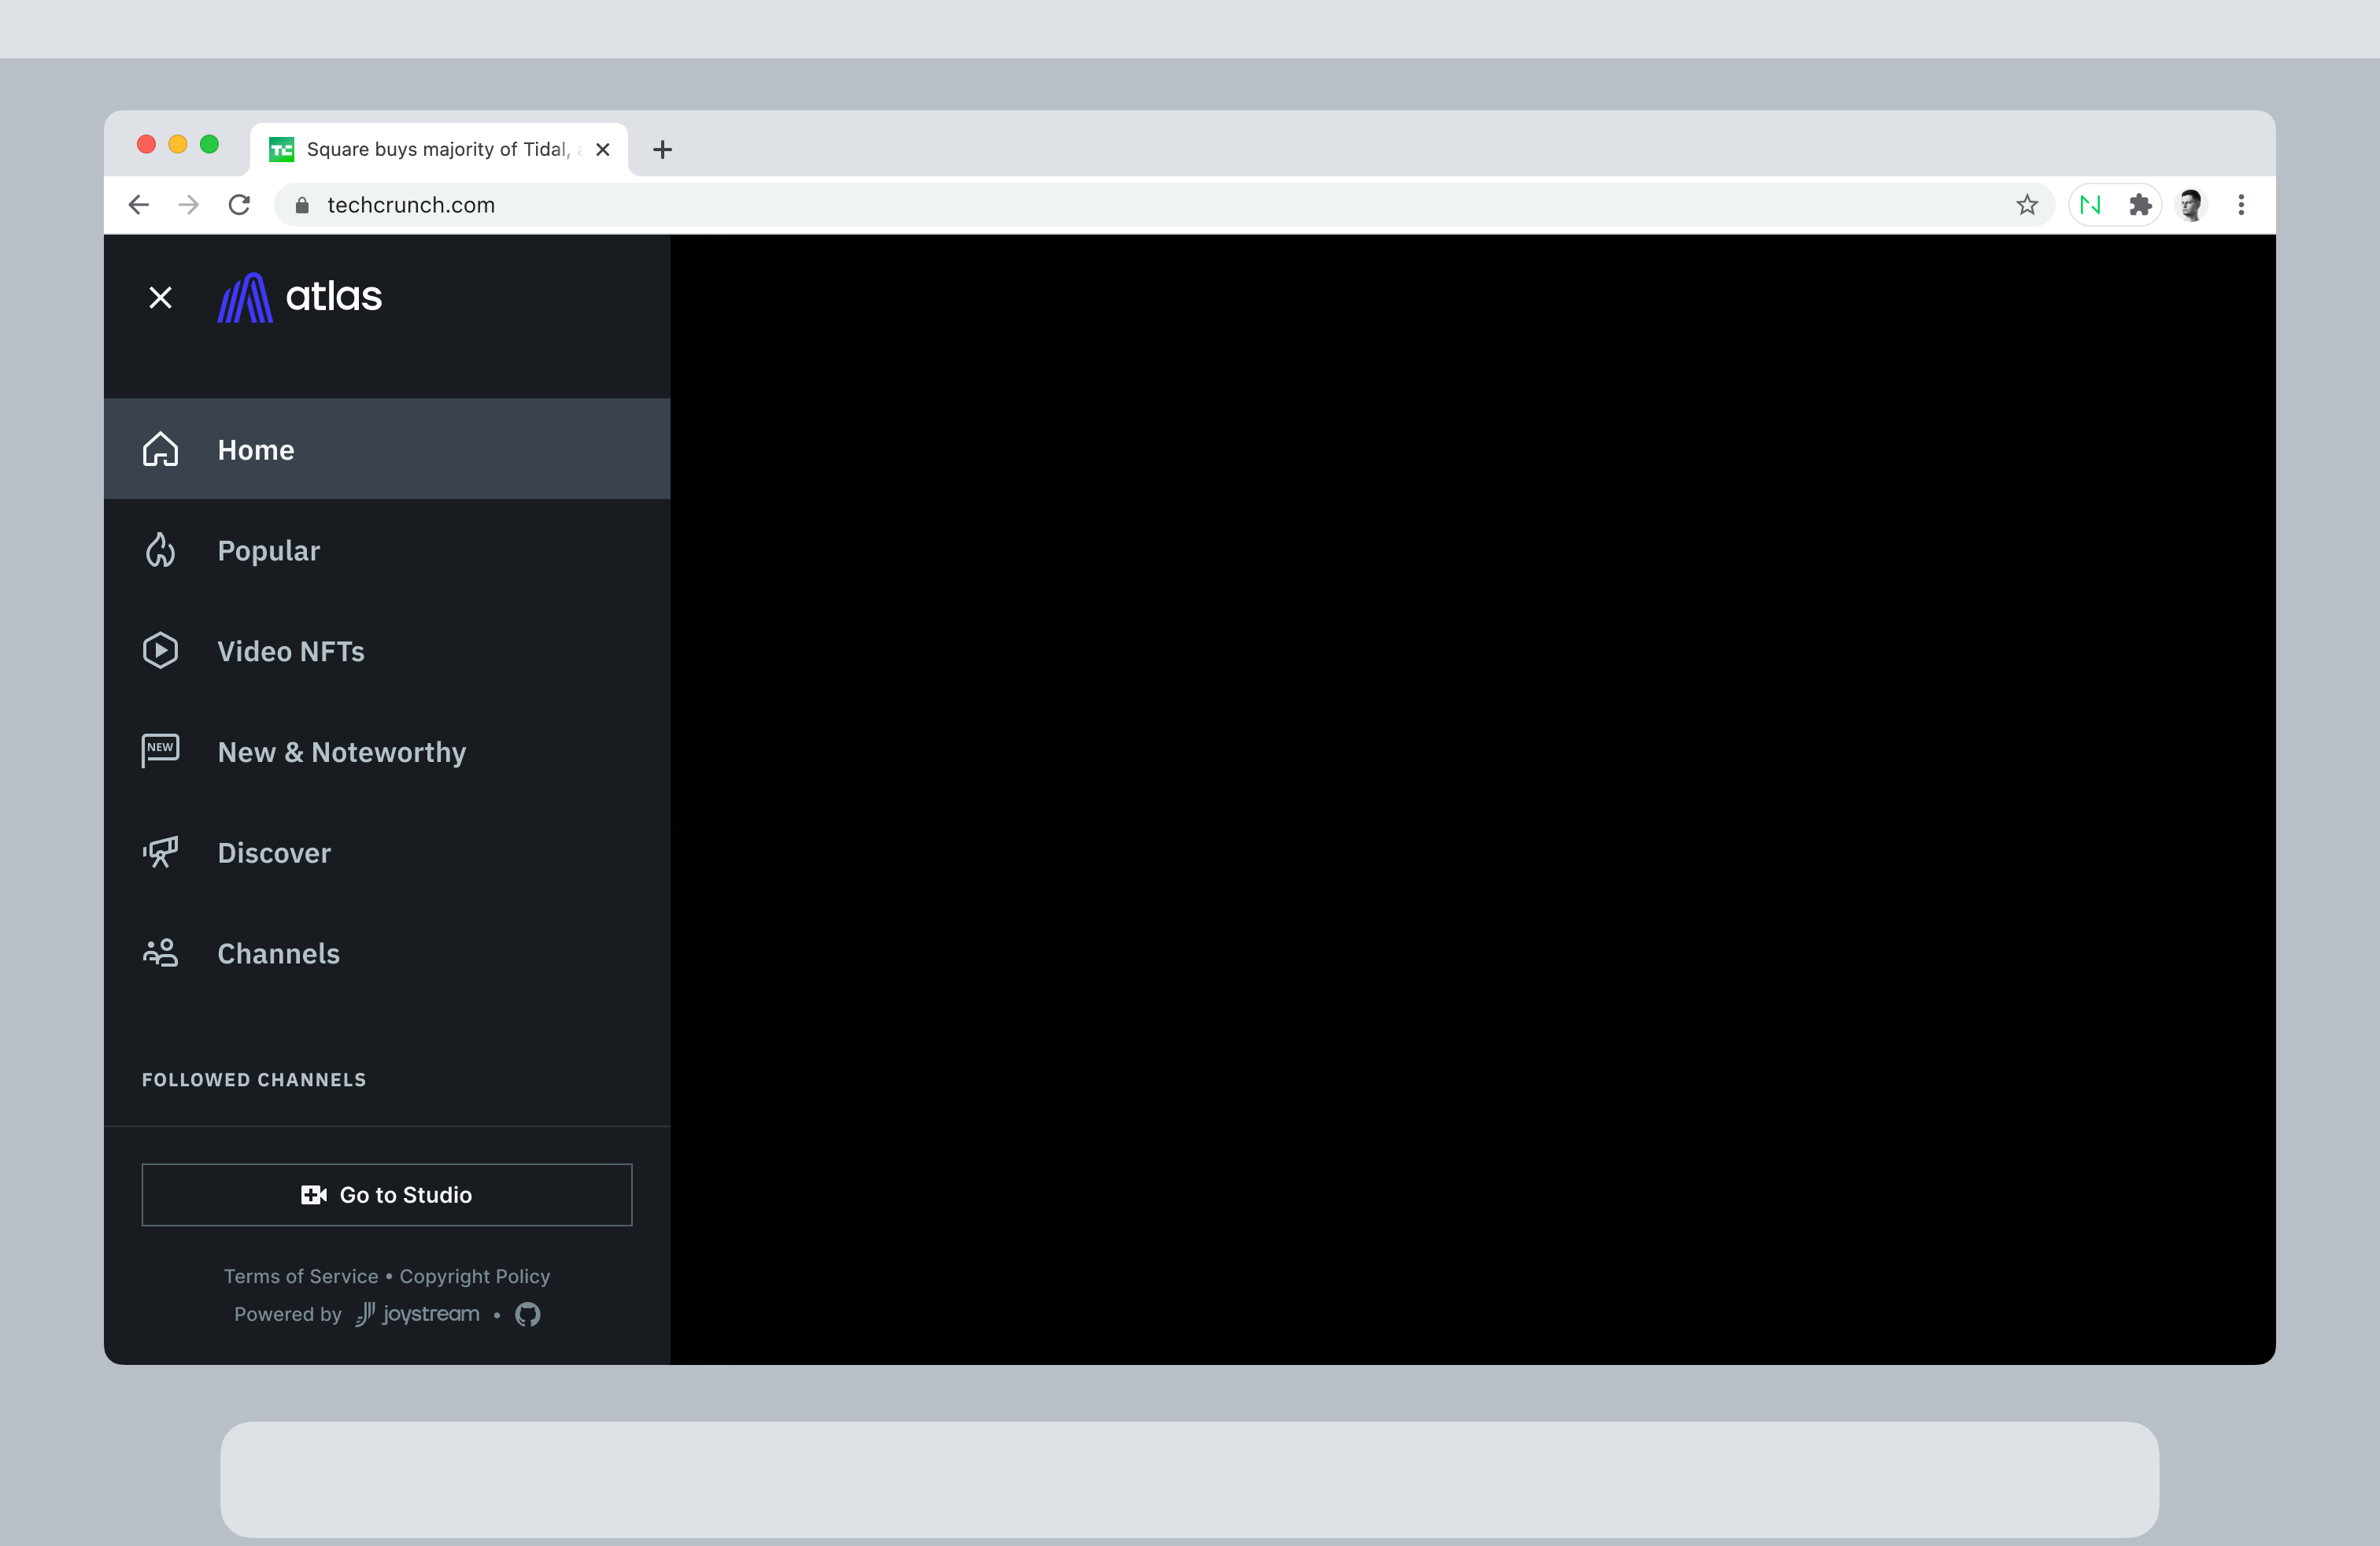Open the GitHub repository icon
This screenshot has height=1546, width=2380.
(x=527, y=1314)
